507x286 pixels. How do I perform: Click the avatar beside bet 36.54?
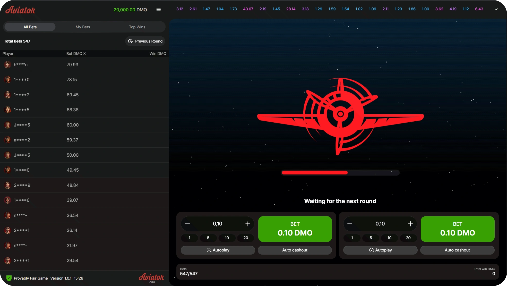[x=8, y=215]
